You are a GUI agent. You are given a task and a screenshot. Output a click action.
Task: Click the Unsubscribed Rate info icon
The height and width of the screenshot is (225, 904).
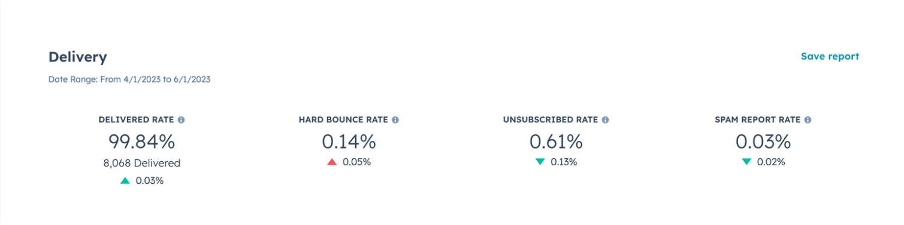pyautogui.click(x=605, y=120)
